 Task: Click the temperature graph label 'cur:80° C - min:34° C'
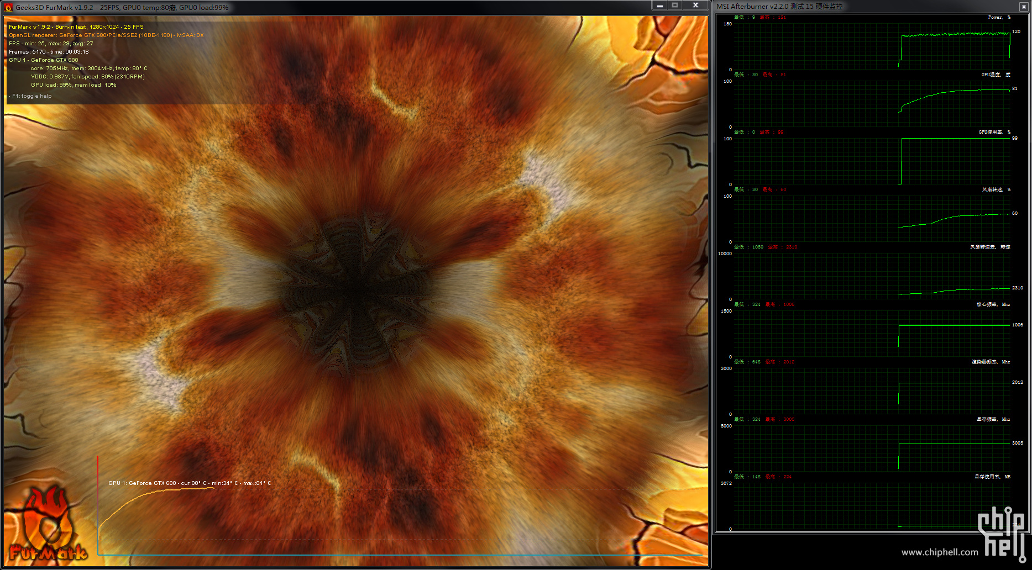190,483
